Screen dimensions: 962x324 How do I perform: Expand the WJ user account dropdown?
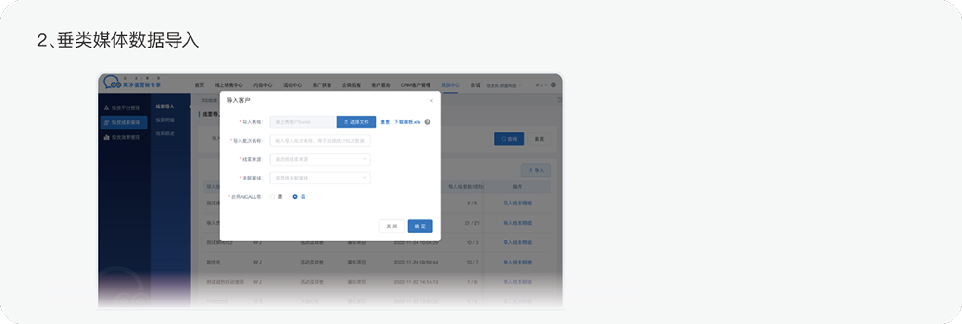(541, 85)
